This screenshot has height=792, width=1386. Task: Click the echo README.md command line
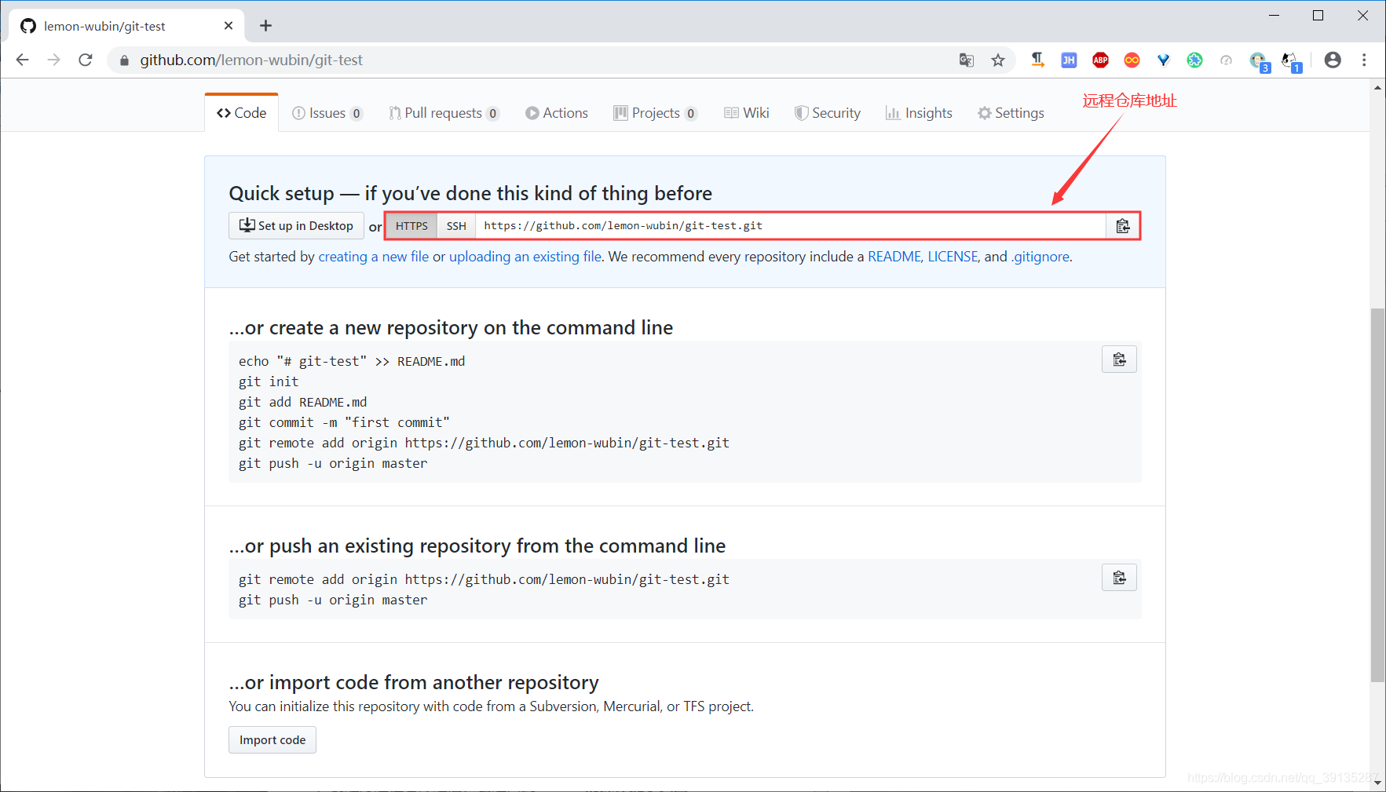[x=352, y=361]
